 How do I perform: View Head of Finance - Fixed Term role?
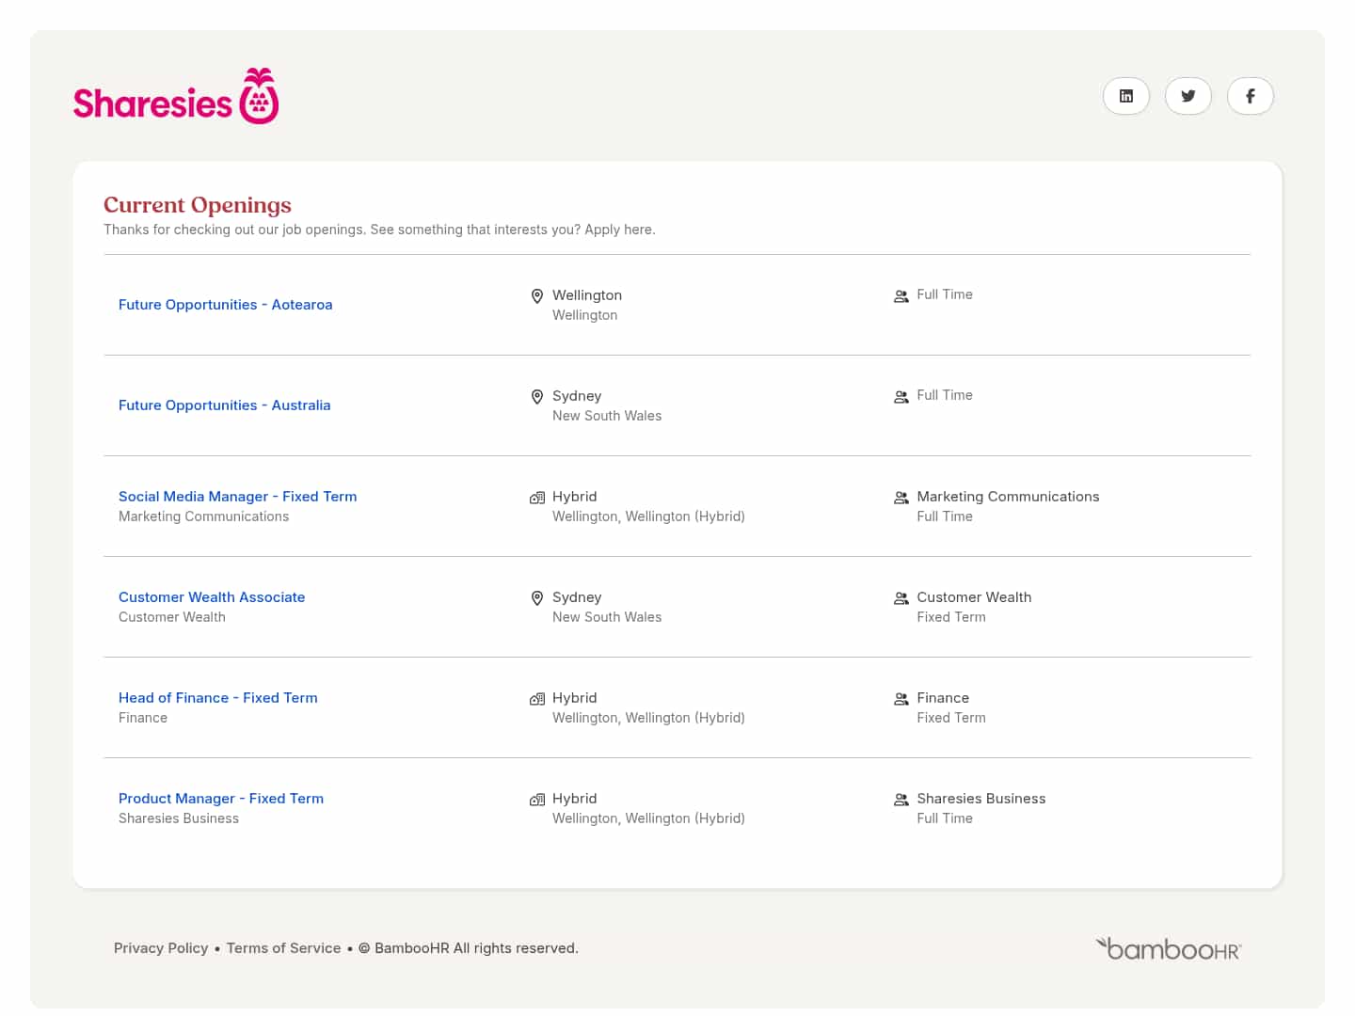[x=218, y=698]
